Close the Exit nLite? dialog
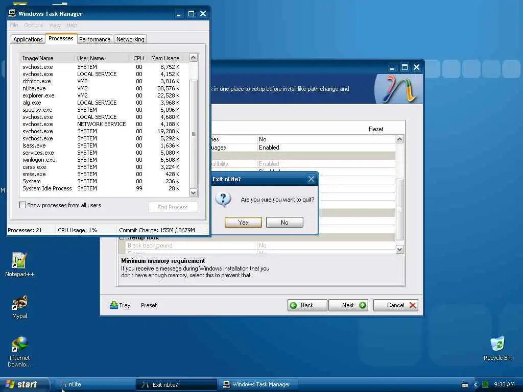 (x=311, y=179)
